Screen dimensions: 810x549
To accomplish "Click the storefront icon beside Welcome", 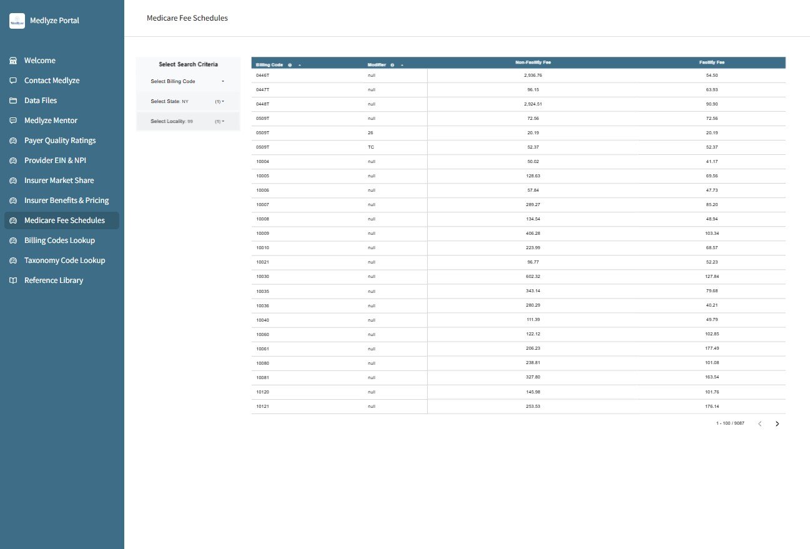I will pyautogui.click(x=12, y=61).
